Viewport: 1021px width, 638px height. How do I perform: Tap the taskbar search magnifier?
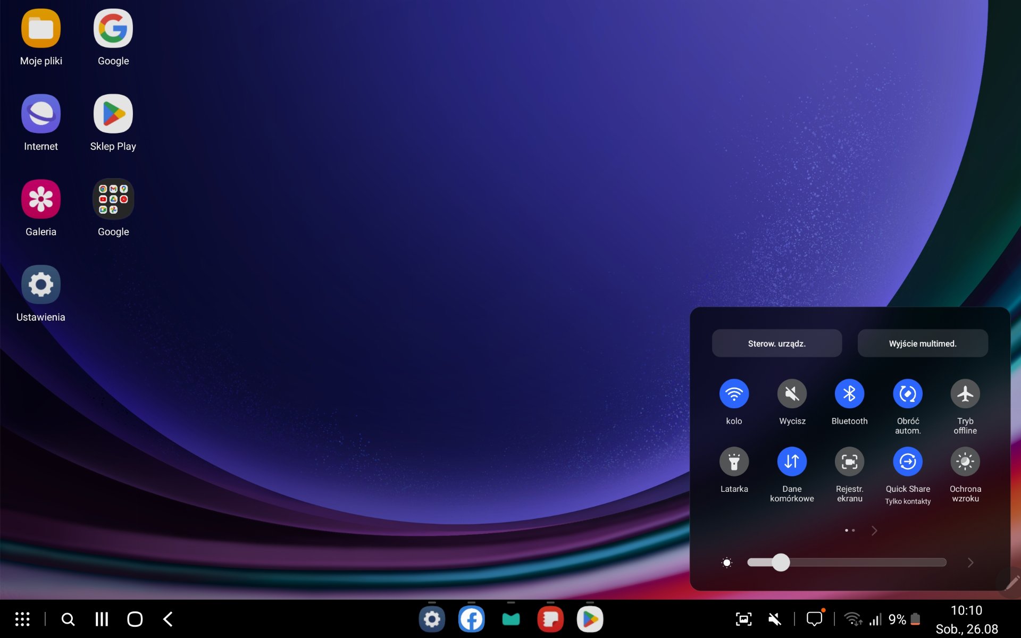click(x=68, y=619)
